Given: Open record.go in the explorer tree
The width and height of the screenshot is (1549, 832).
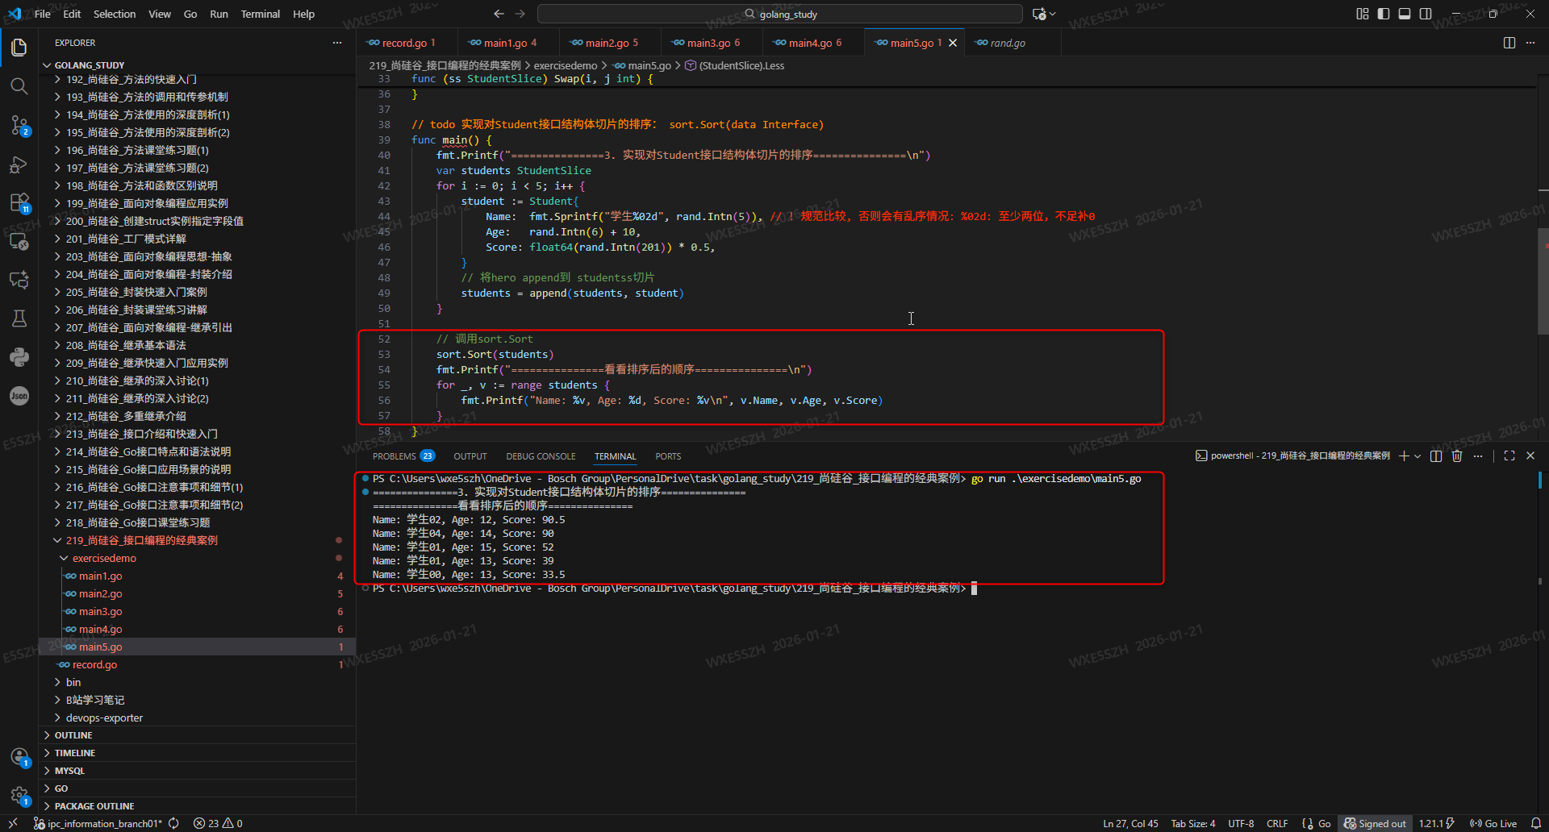Looking at the screenshot, I should tap(198, 664).
